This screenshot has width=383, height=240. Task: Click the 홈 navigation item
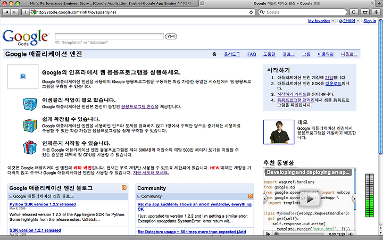point(214,54)
